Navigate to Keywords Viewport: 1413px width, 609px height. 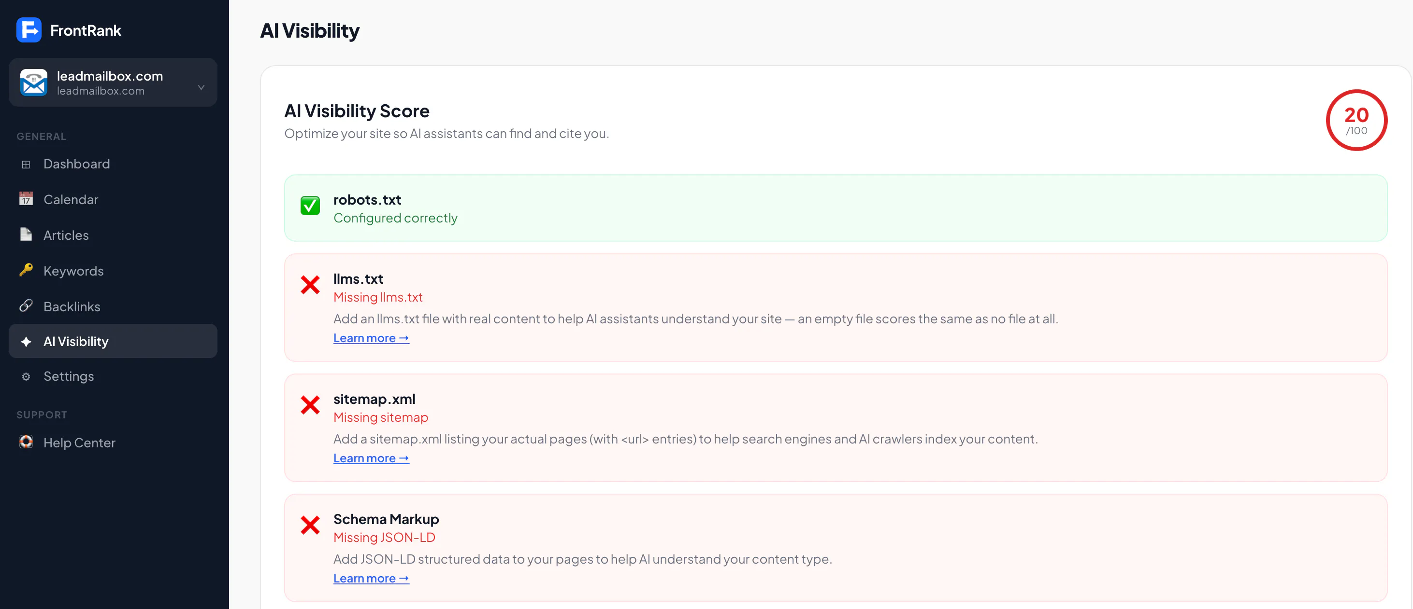pos(113,271)
